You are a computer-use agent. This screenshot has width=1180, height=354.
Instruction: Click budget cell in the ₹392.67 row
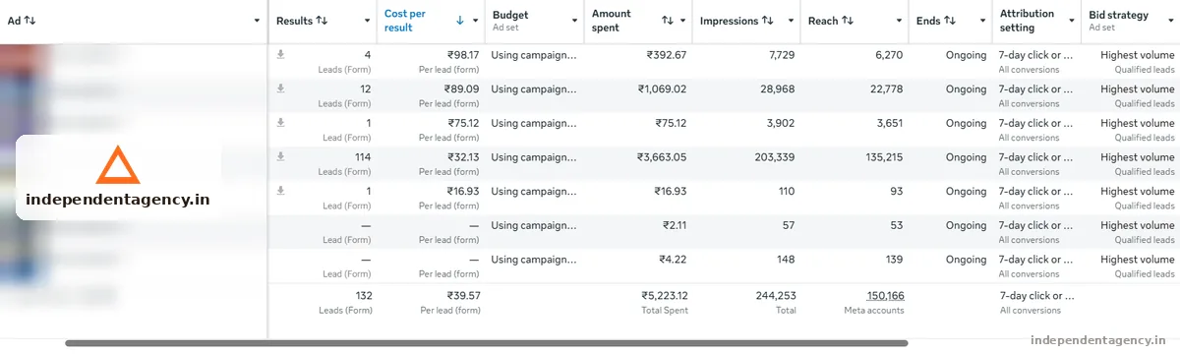click(x=534, y=55)
